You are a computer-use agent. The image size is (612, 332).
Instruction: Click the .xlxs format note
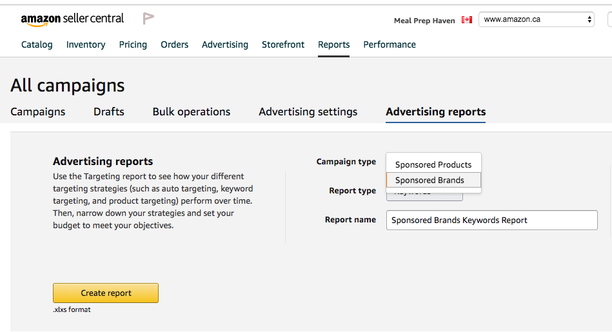tap(72, 309)
